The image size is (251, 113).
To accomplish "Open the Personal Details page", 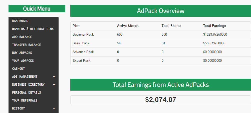I will coord(27,93).
